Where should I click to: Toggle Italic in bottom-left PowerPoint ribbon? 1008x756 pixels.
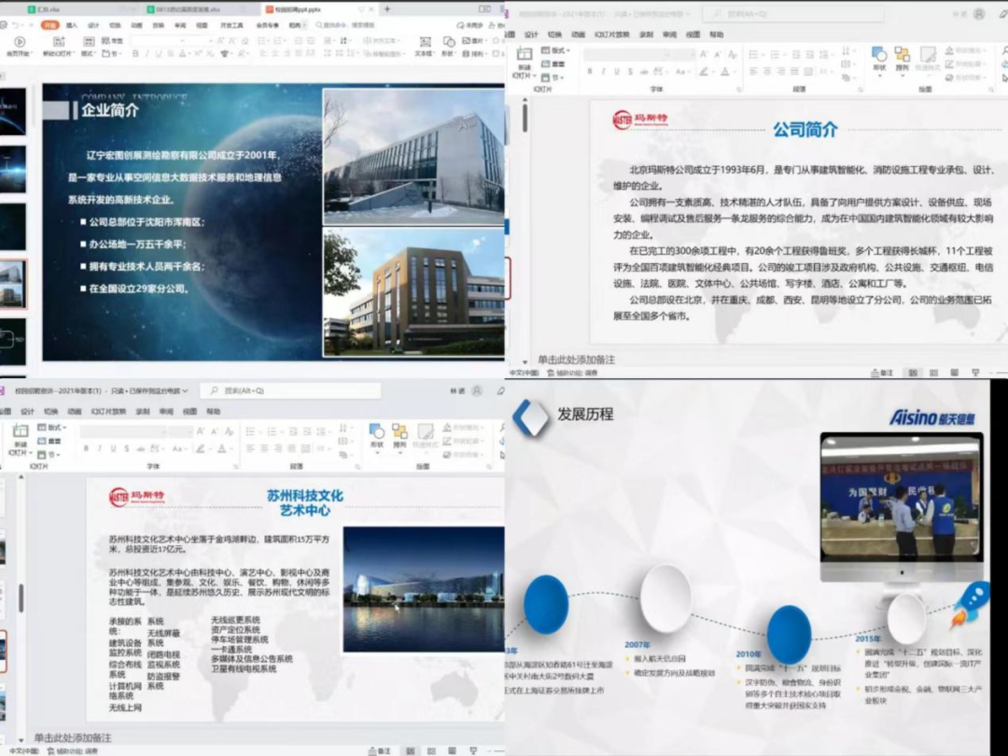pos(100,449)
